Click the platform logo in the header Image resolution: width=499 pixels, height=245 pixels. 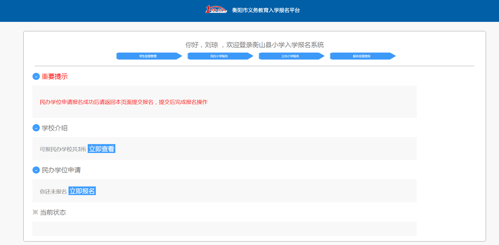tap(216, 10)
